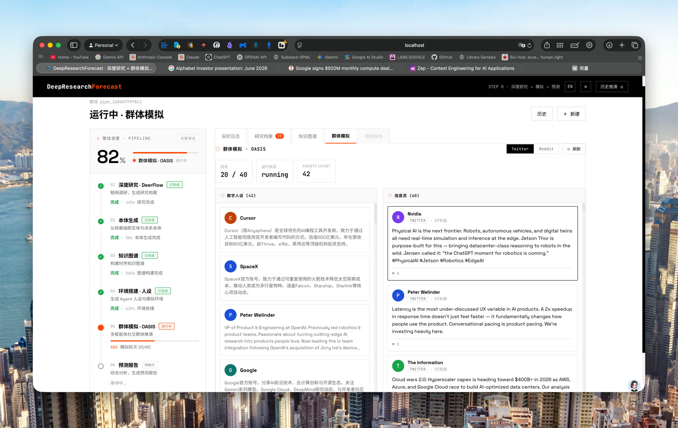Click the 历史 button

[542, 114]
